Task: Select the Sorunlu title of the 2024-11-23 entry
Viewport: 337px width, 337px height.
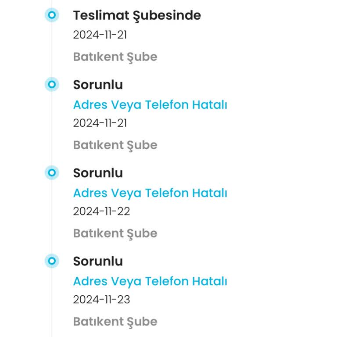Action: point(98,261)
